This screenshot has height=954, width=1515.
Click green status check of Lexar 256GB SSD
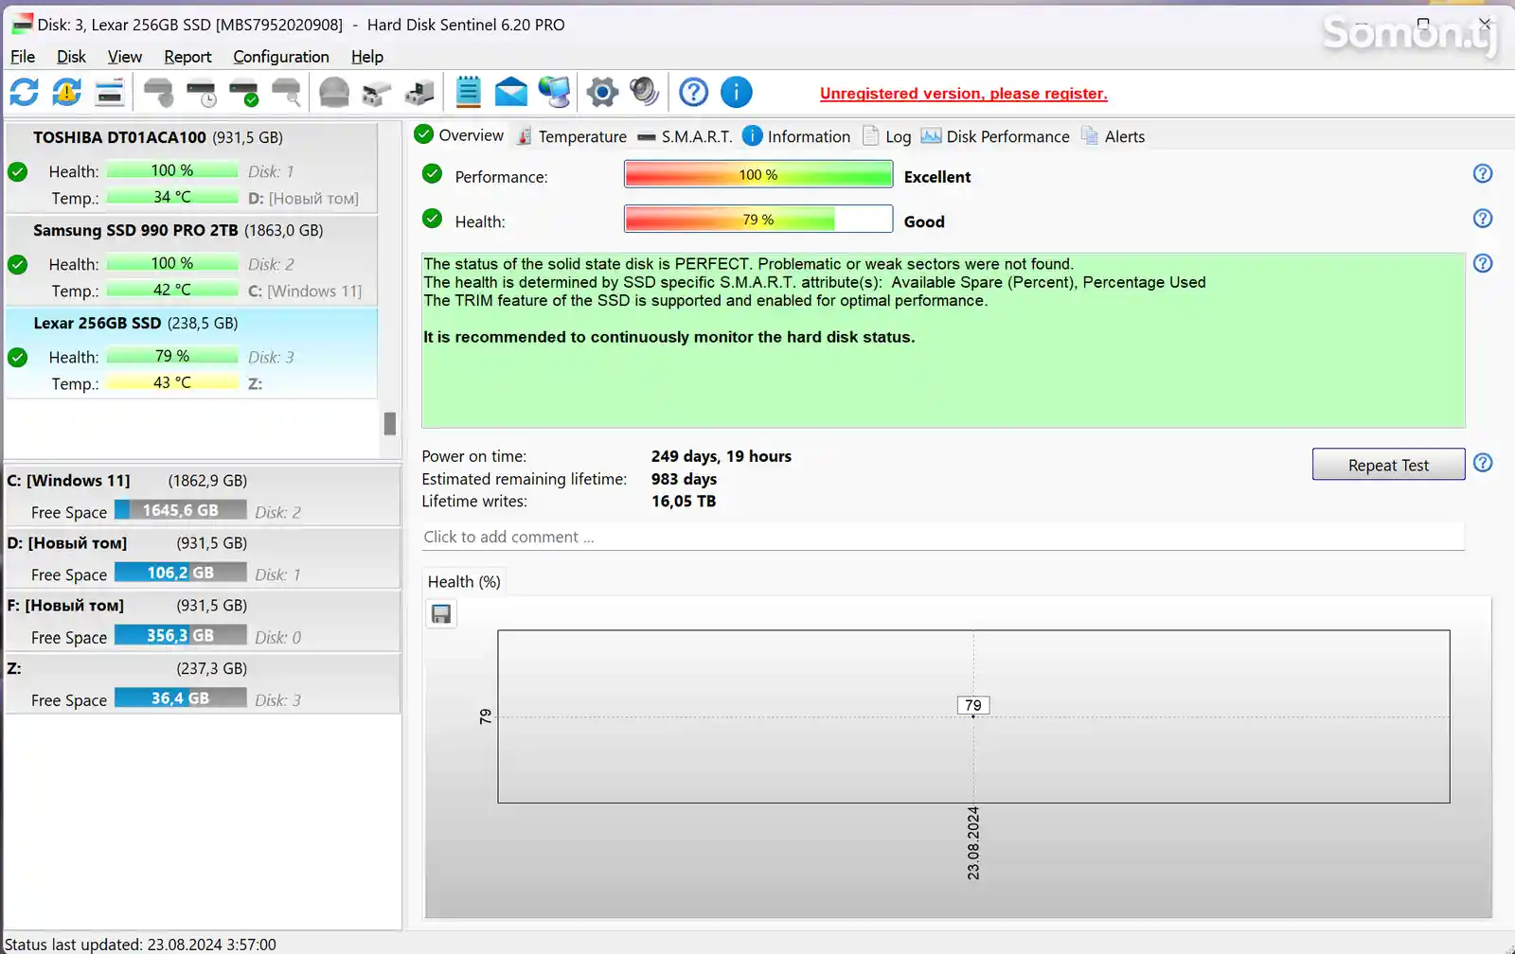[17, 357]
